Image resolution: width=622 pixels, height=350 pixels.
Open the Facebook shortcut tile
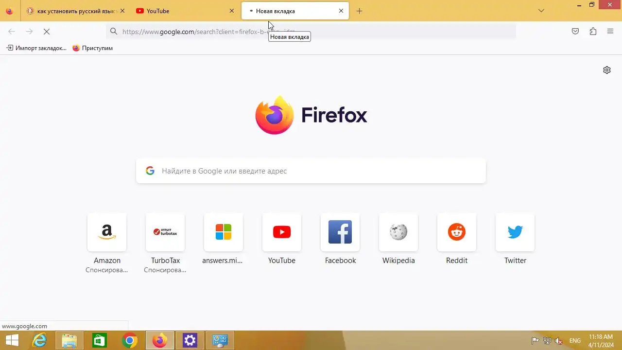pos(340,232)
